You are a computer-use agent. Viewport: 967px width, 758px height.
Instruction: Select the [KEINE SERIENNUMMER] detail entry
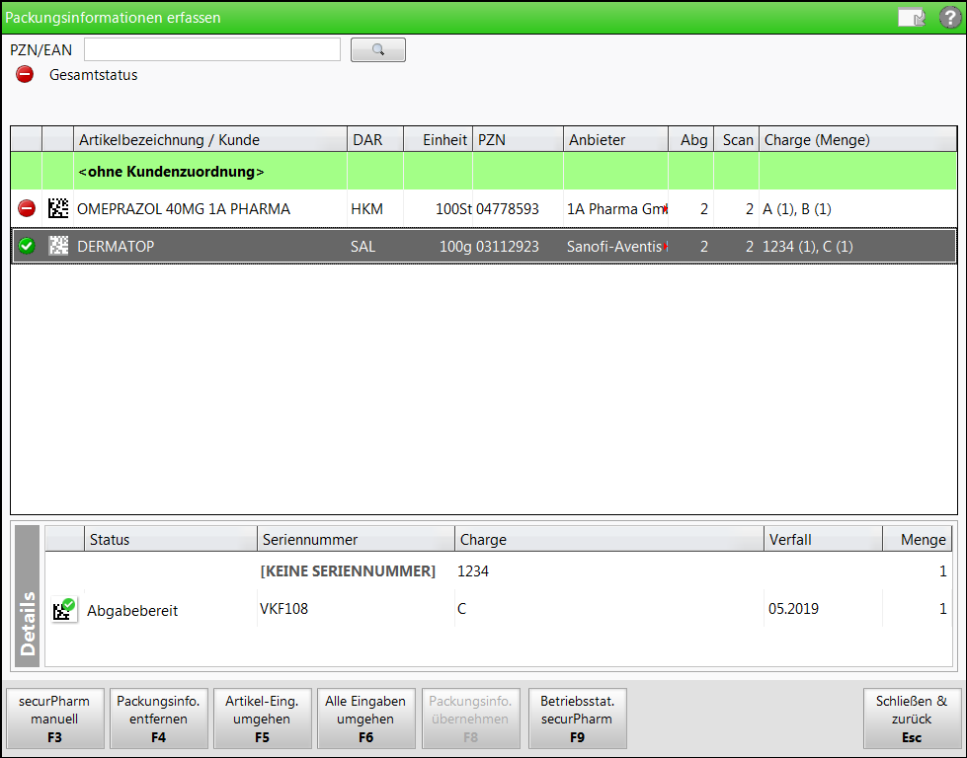[x=348, y=571]
